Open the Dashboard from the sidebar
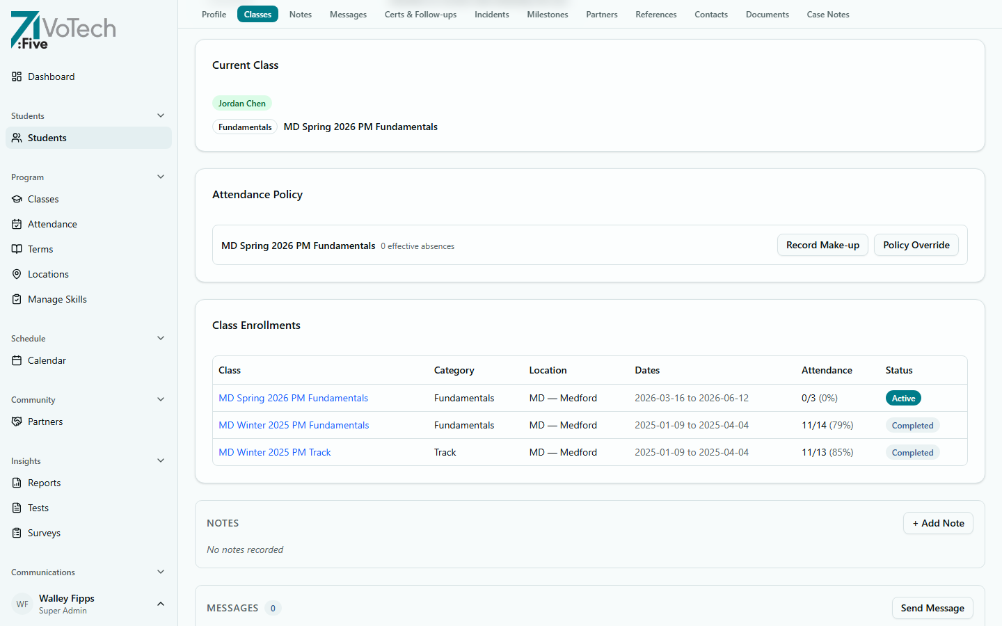This screenshot has width=1002, height=626. click(x=51, y=77)
